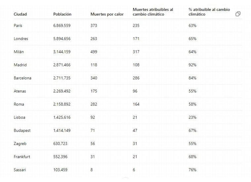Click Lisboa's 23% percentage cell
251x182 pixels.
(x=193, y=117)
